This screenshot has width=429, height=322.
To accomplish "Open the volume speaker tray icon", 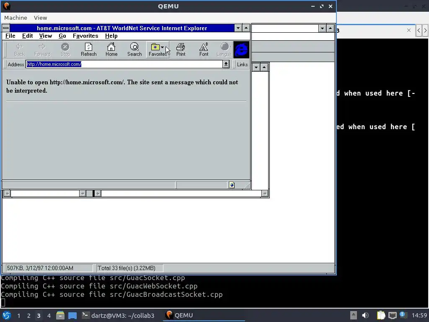I will [365, 315].
